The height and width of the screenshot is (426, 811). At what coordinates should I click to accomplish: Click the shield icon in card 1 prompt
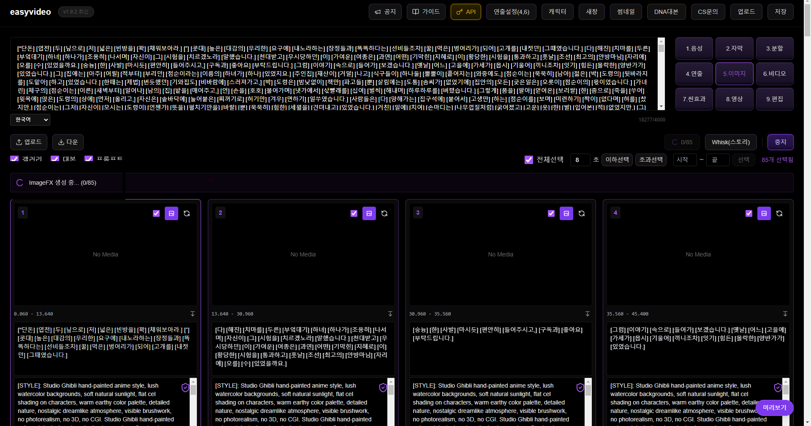pos(185,388)
